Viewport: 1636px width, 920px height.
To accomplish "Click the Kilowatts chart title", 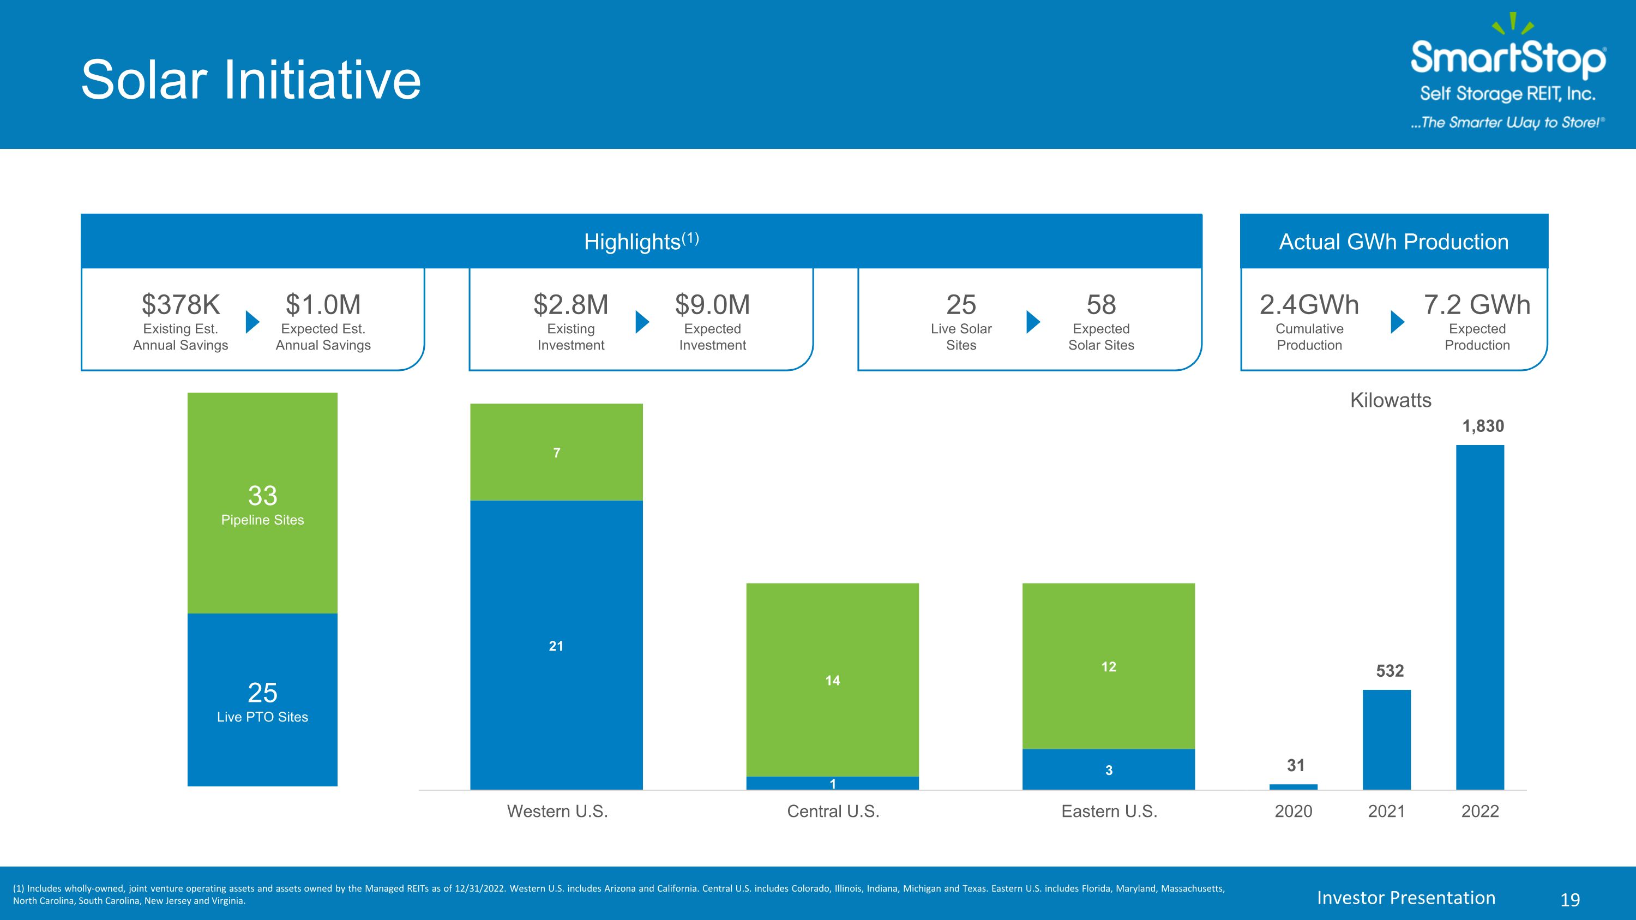I will (1391, 400).
